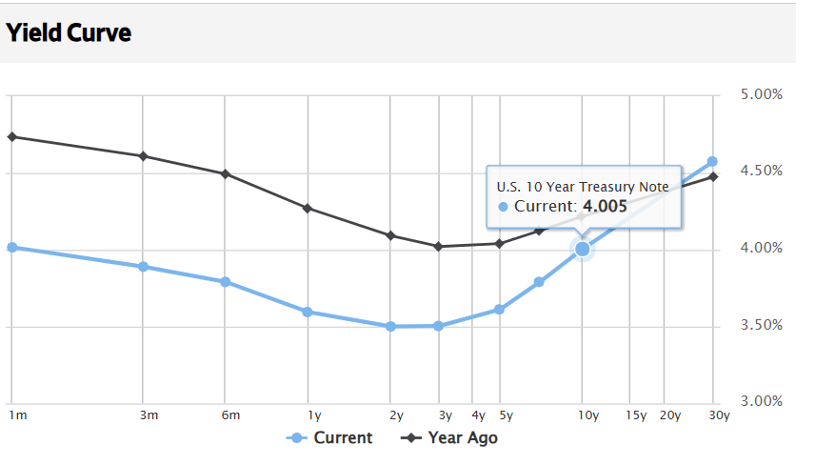The width and height of the screenshot is (835, 465).
Task: Click Year Ago line's 3y diamond marker
Action: click(x=438, y=246)
